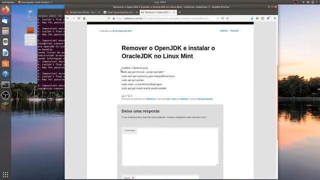
Task: Open the publication date link
Action: point(122,31)
